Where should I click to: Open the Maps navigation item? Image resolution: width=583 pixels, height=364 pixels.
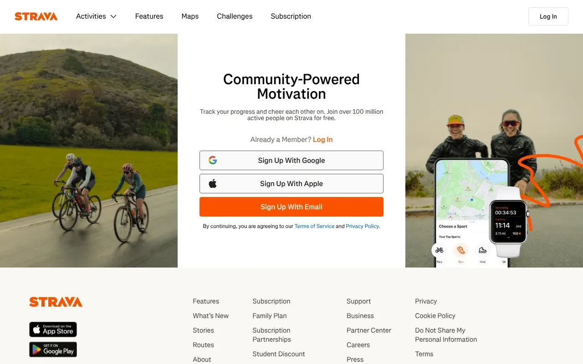pyautogui.click(x=190, y=16)
